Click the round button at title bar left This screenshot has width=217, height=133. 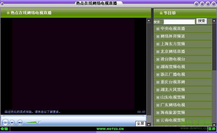pyautogui.click(x=2, y=4)
